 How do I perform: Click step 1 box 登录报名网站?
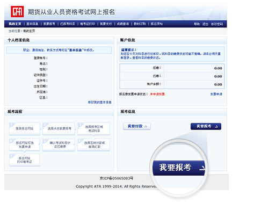point(25,128)
